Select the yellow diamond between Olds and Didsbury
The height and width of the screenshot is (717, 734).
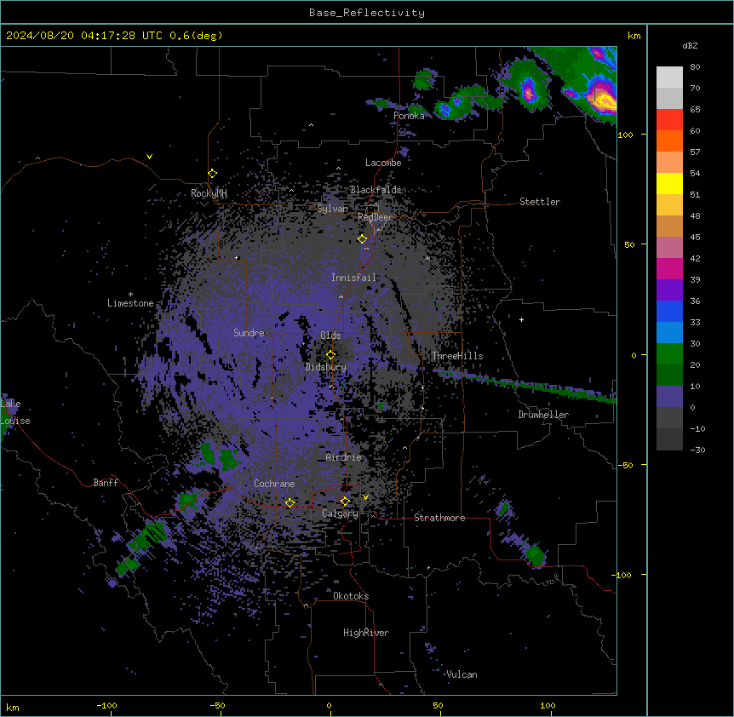pyautogui.click(x=331, y=355)
